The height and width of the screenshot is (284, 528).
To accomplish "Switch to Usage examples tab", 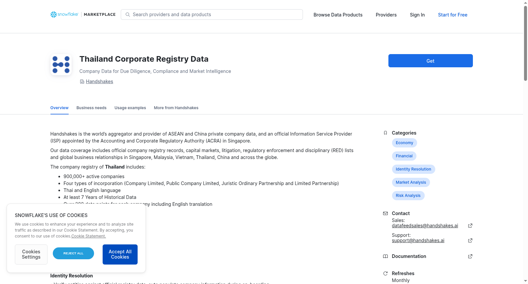I will point(130,108).
